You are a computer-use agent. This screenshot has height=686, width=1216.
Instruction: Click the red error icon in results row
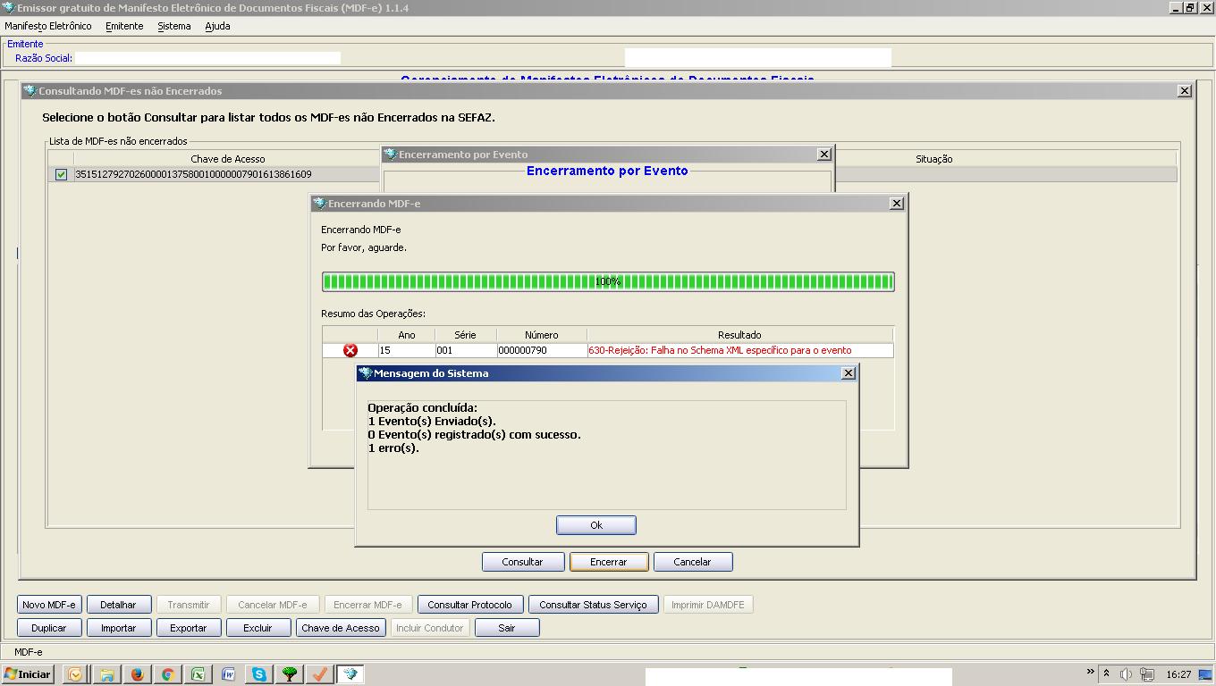tap(350, 350)
